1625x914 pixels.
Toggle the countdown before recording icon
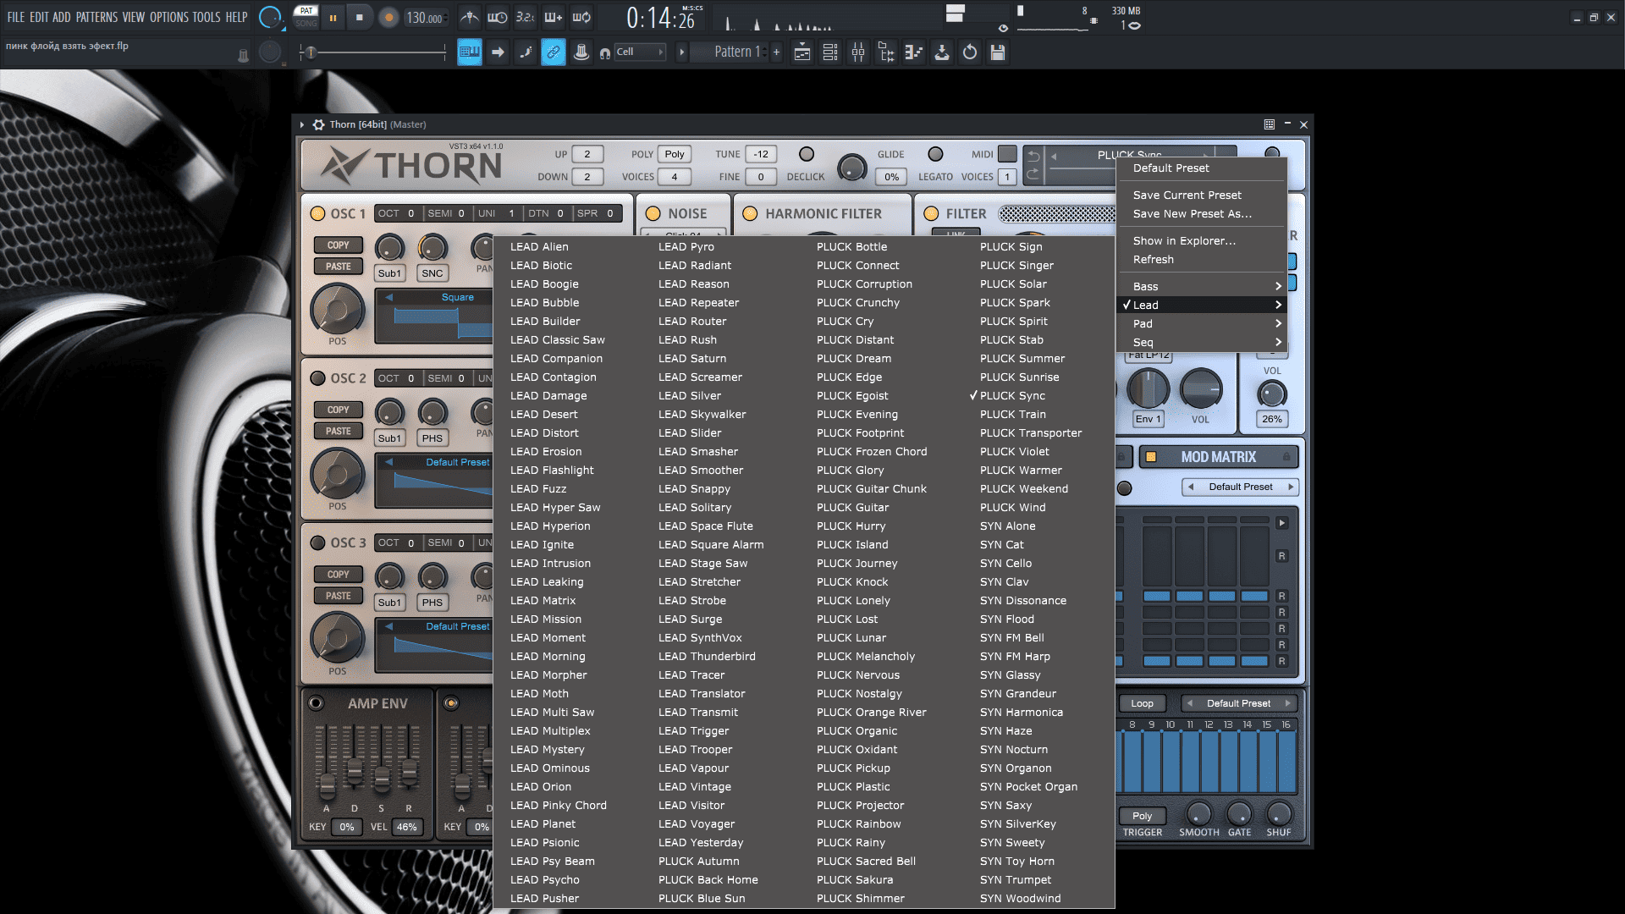tap(525, 17)
